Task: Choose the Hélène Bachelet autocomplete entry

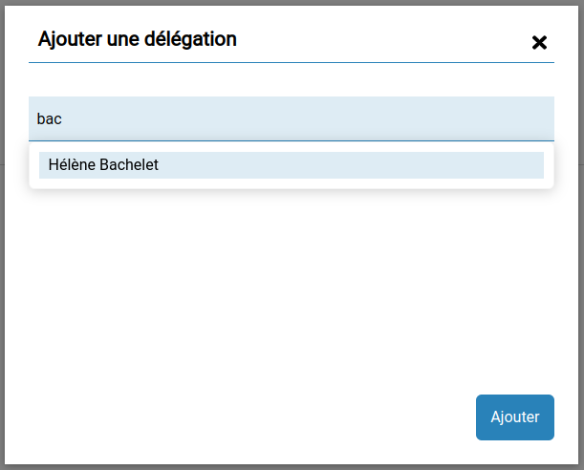Action: [292, 165]
